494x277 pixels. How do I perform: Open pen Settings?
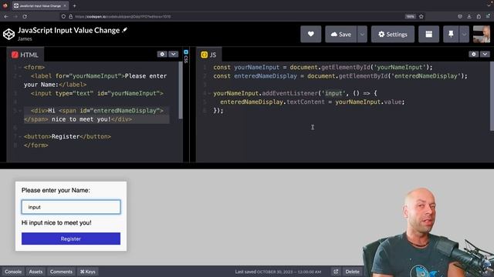(x=393, y=34)
